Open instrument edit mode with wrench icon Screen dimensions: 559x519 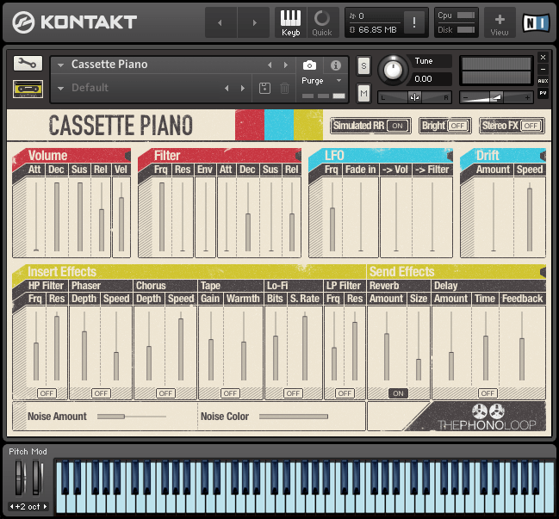[x=28, y=64]
